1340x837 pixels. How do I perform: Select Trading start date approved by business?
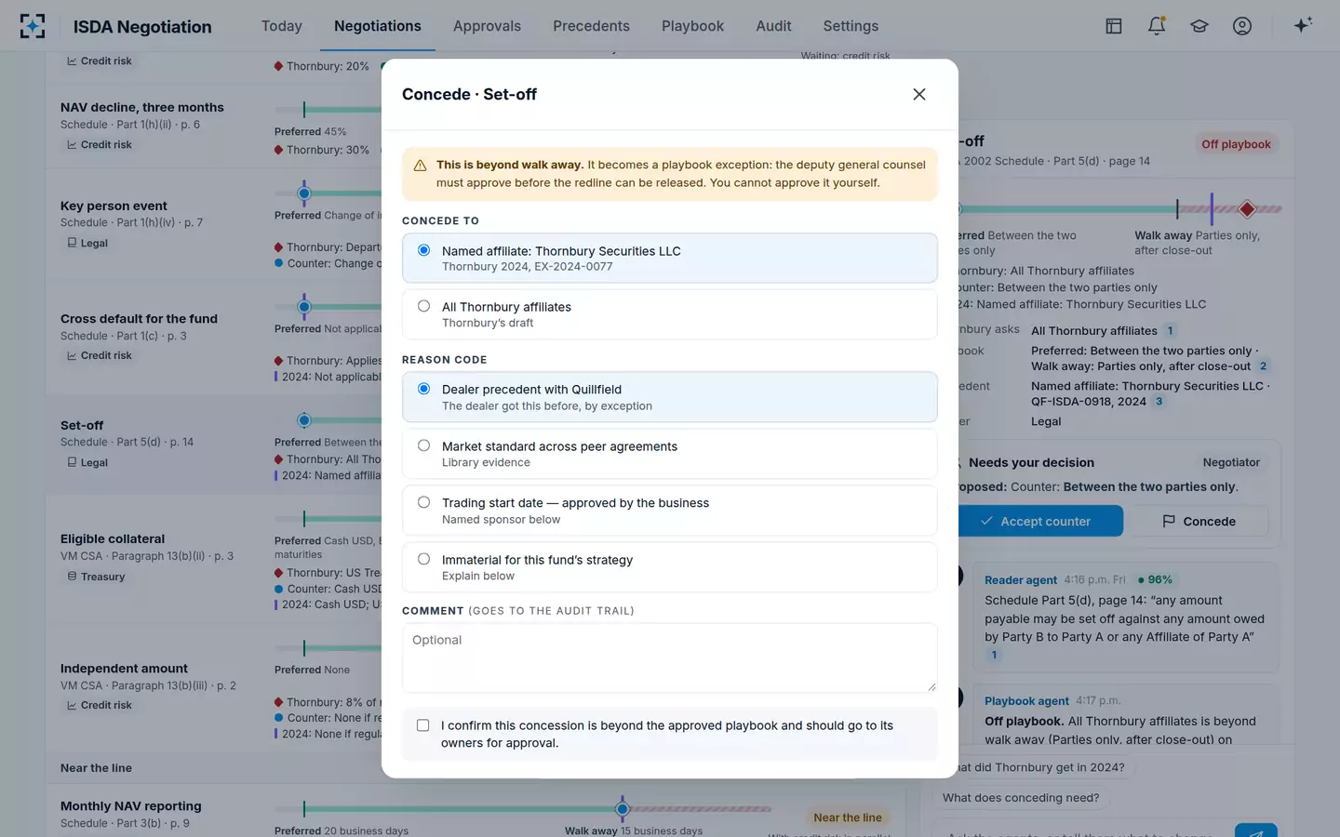point(670,511)
